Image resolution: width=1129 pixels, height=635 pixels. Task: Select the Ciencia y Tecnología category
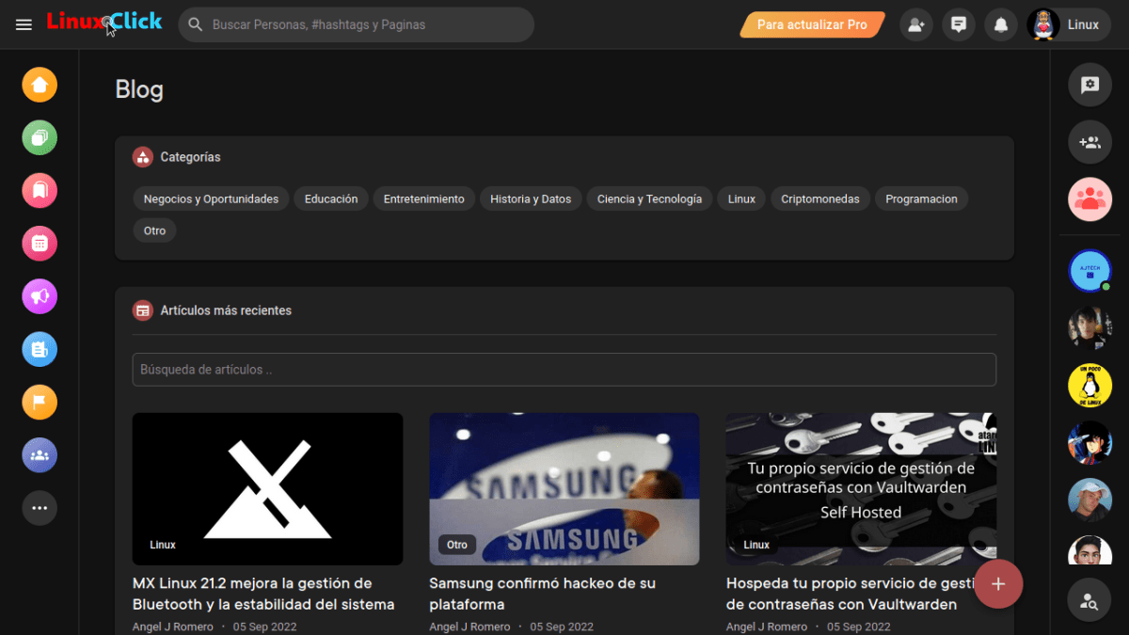(x=649, y=198)
